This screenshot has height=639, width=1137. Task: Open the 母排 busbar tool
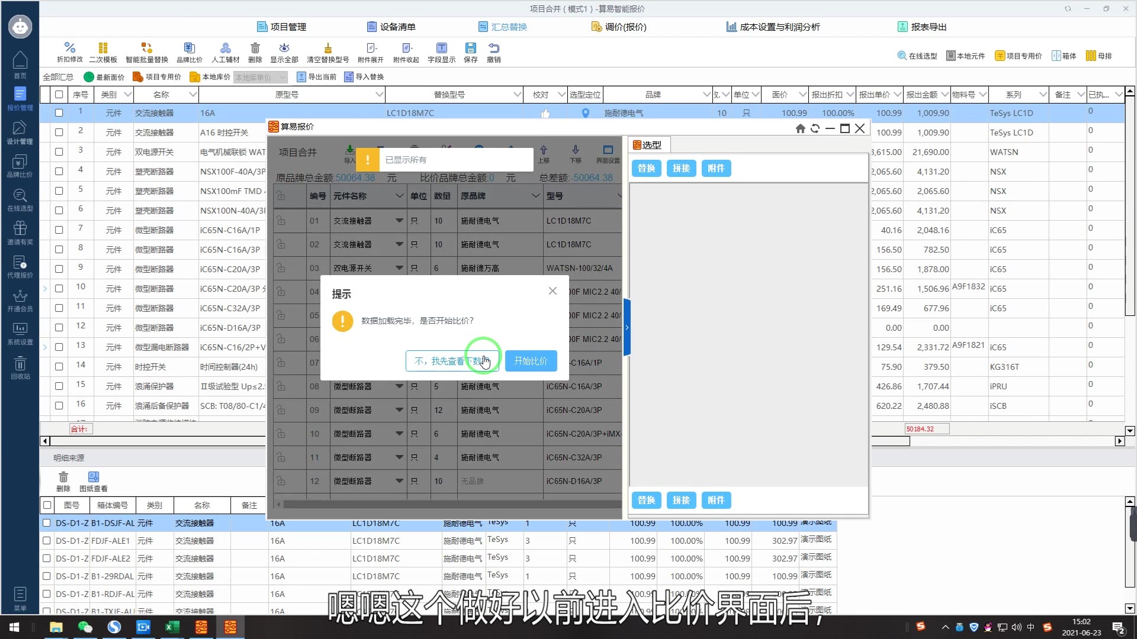[x=1099, y=56]
